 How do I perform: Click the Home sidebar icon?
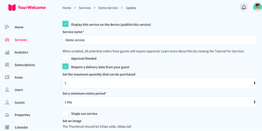tap(7, 27)
